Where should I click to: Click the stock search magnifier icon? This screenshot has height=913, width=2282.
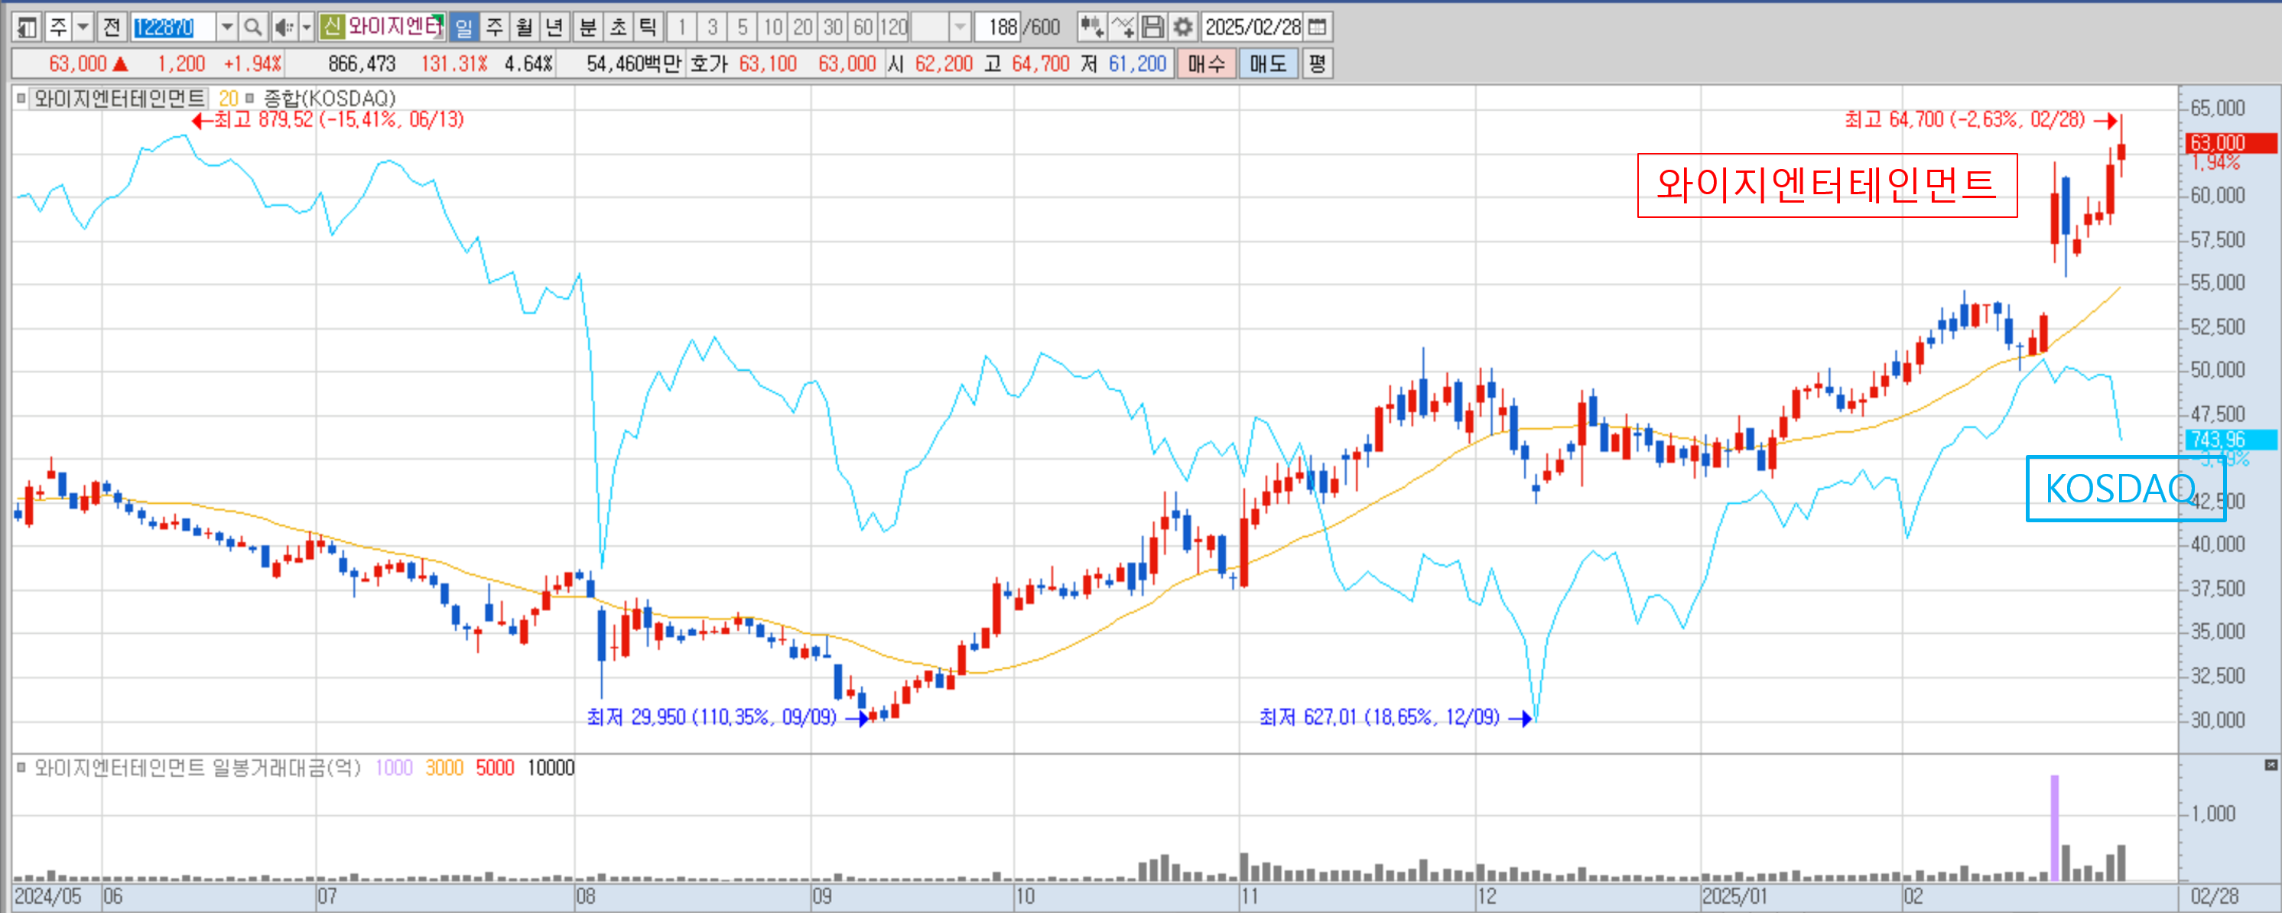(x=252, y=28)
